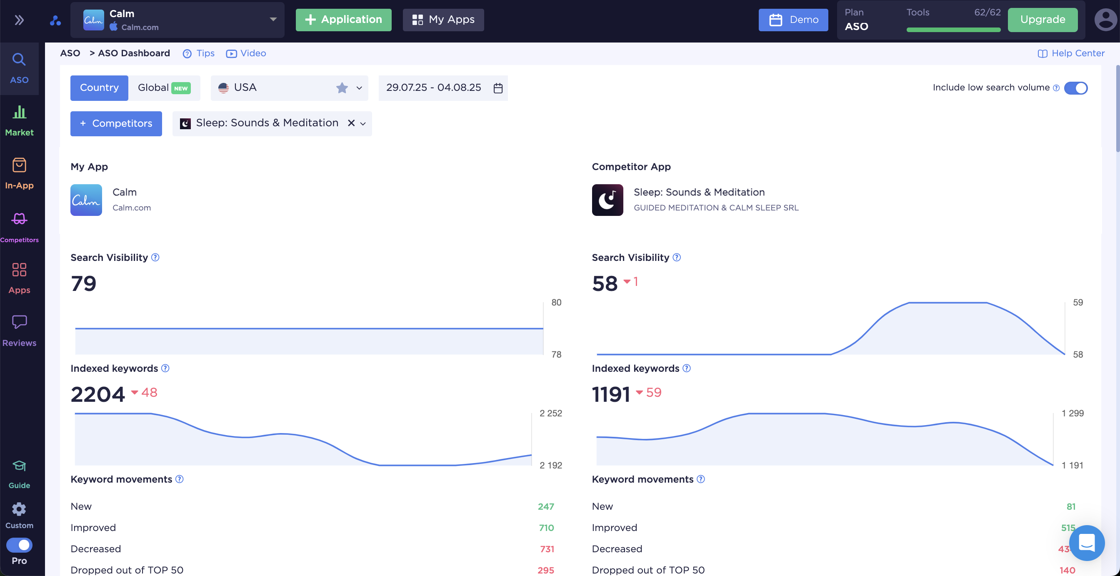Click ASO Dashboard breadcrumb
This screenshot has height=576, width=1120.
(134, 53)
